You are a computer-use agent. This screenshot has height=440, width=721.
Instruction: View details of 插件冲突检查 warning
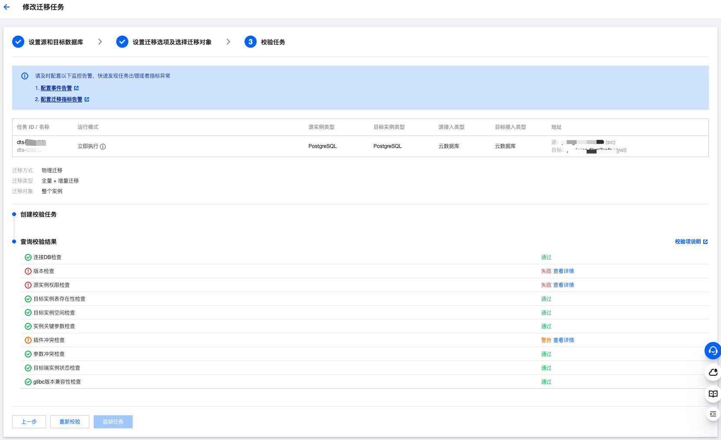(x=563, y=340)
